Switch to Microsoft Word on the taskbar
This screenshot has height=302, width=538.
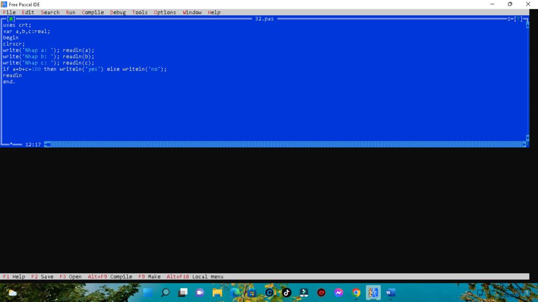[390, 293]
